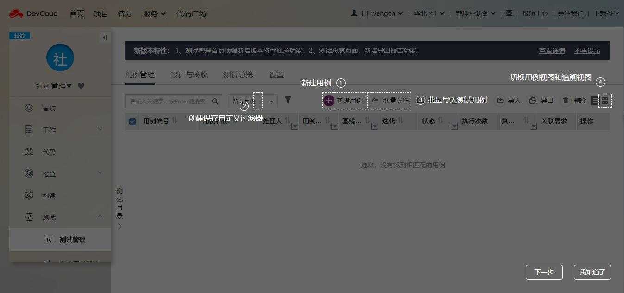Click the 下一步 button
624x293 pixels.
click(x=544, y=272)
